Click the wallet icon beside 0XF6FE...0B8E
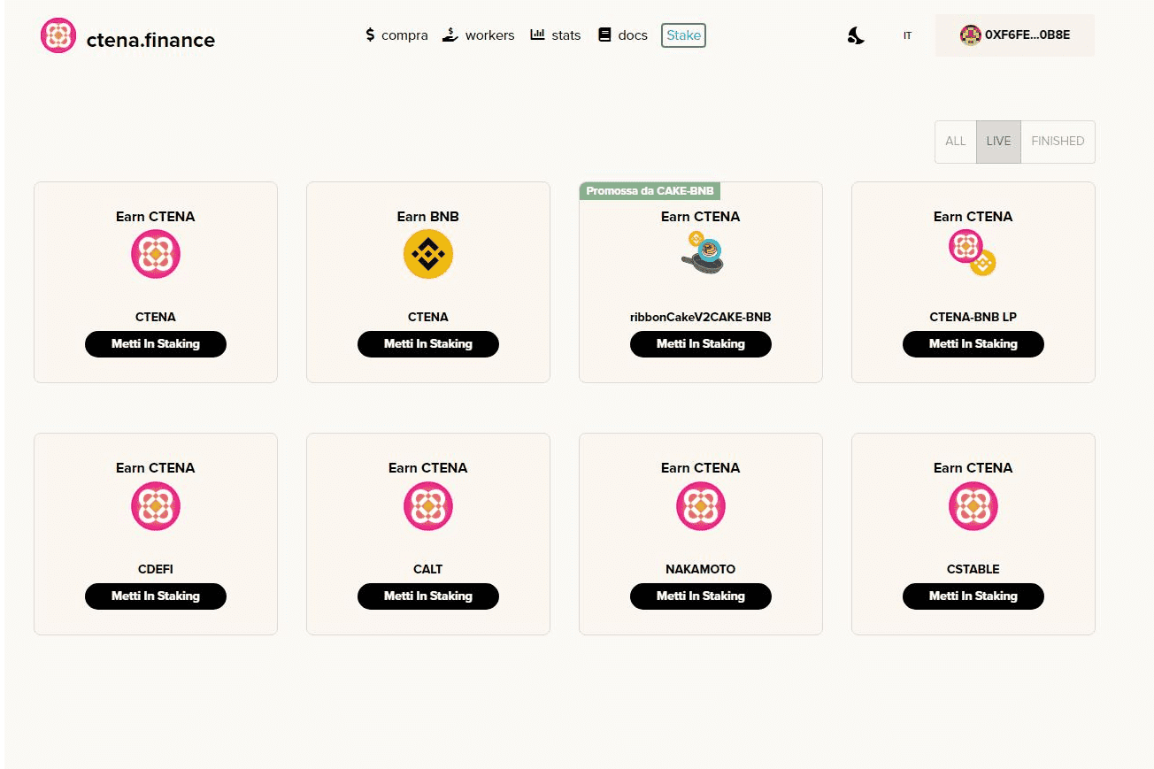This screenshot has width=1154, height=769. pyautogui.click(x=970, y=35)
